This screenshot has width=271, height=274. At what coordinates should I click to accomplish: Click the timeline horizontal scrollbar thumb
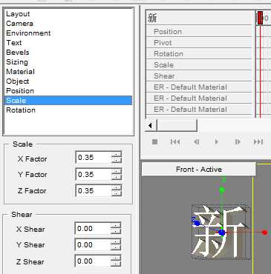(x=177, y=125)
